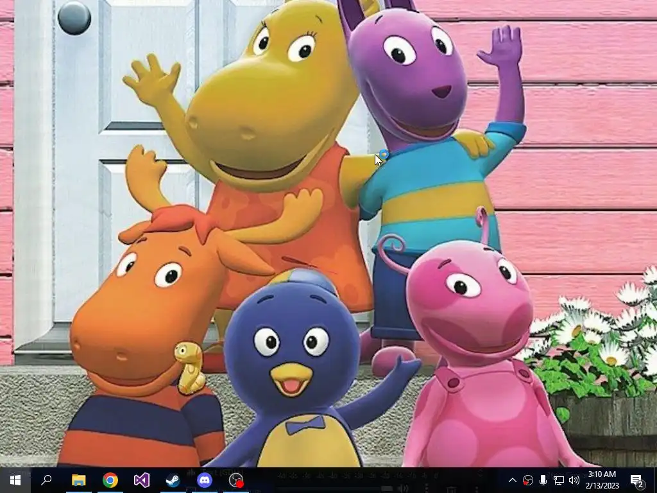The image size is (657, 493).
Task: Show hidden system tray icons
Action: pos(513,480)
